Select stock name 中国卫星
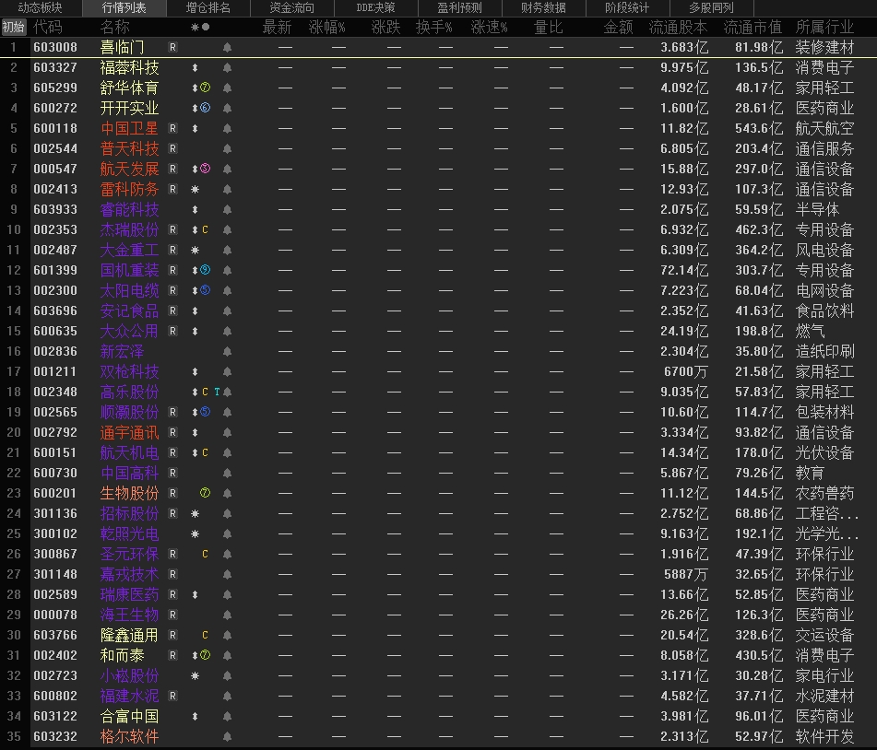The width and height of the screenshot is (877, 750). coord(129,129)
